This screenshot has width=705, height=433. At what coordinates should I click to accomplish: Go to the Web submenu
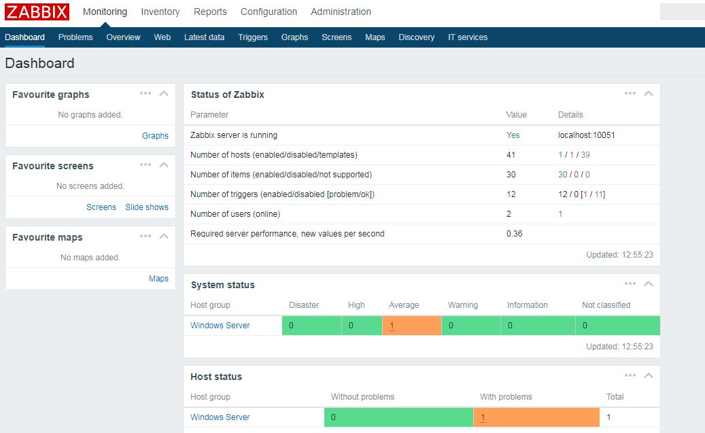coord(162,37)
